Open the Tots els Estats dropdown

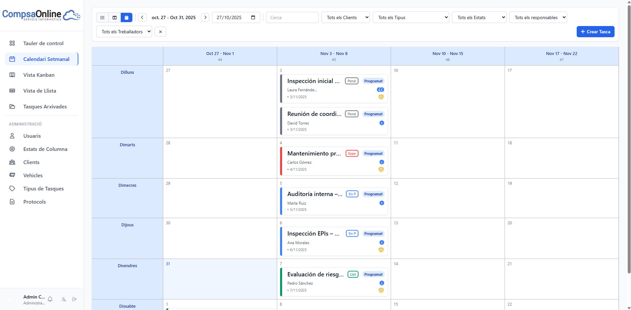coord(479,17)
